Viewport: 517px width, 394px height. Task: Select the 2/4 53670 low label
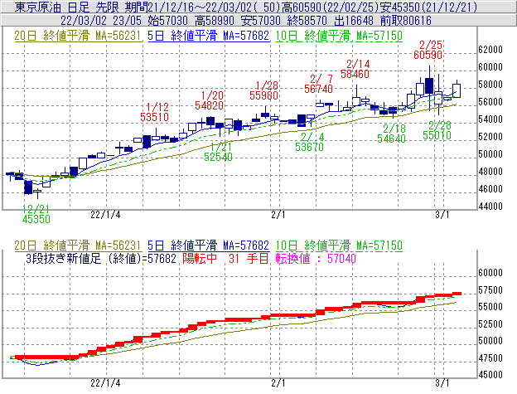point(309,142)
